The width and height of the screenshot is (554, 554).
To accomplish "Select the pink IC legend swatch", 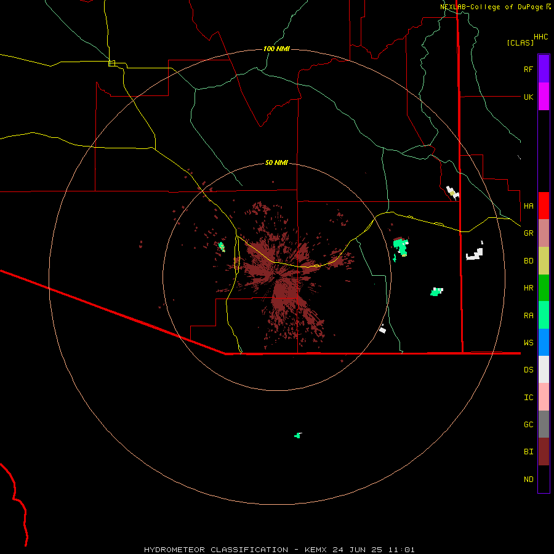I will click(x=544, y=397).
